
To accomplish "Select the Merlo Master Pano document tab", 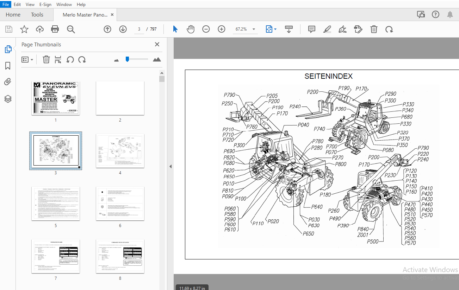I will pyautogui.click(x=85, y=15).
